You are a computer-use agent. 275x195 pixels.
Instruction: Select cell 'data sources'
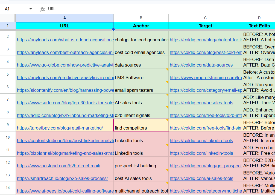click(x=141, y=62)
